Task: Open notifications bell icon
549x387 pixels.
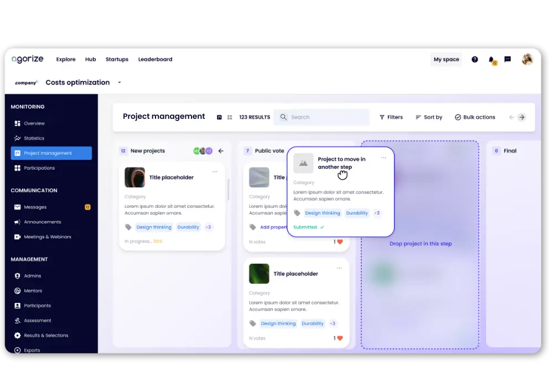Action: coord(491,60)
